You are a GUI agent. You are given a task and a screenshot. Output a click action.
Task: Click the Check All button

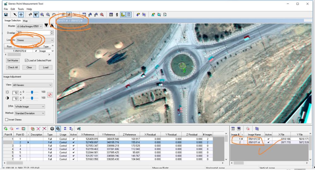pyautogui.click(x=13, y=67)
